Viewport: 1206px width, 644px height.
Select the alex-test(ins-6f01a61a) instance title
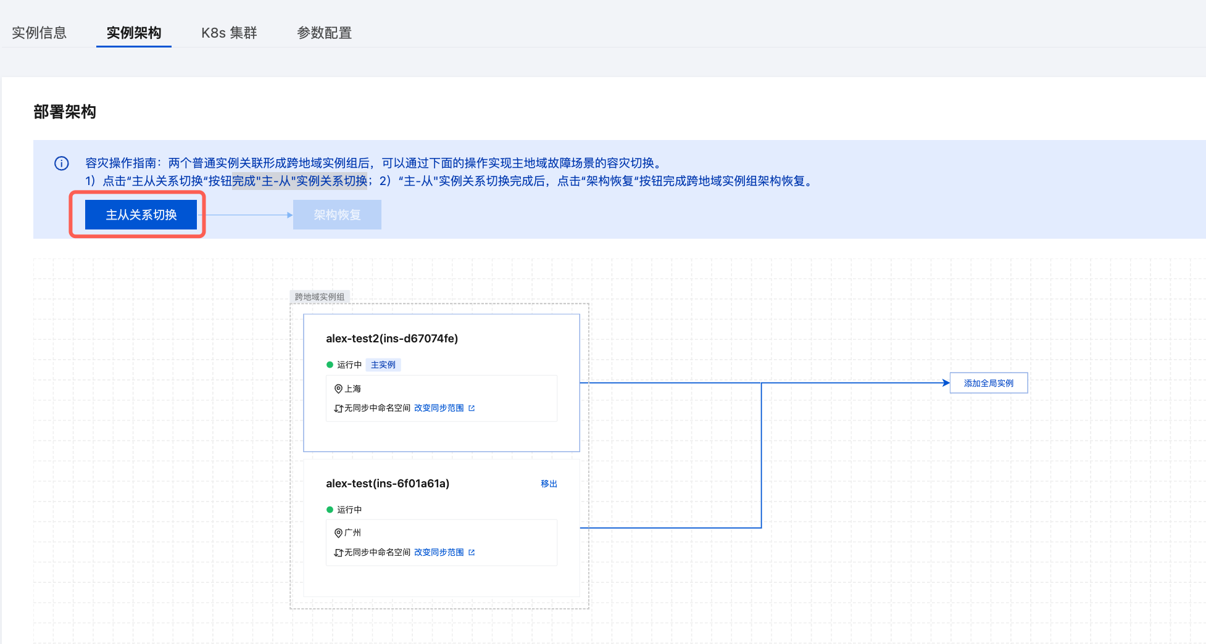(388, 484)
